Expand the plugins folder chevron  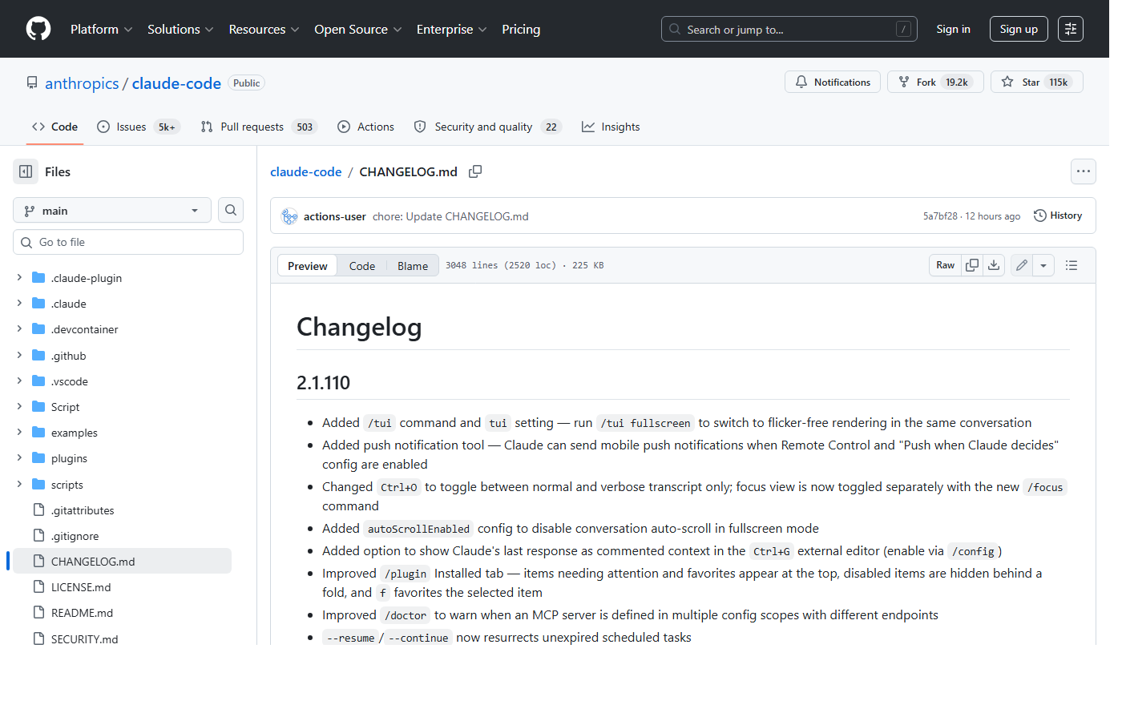click(19, 457)
